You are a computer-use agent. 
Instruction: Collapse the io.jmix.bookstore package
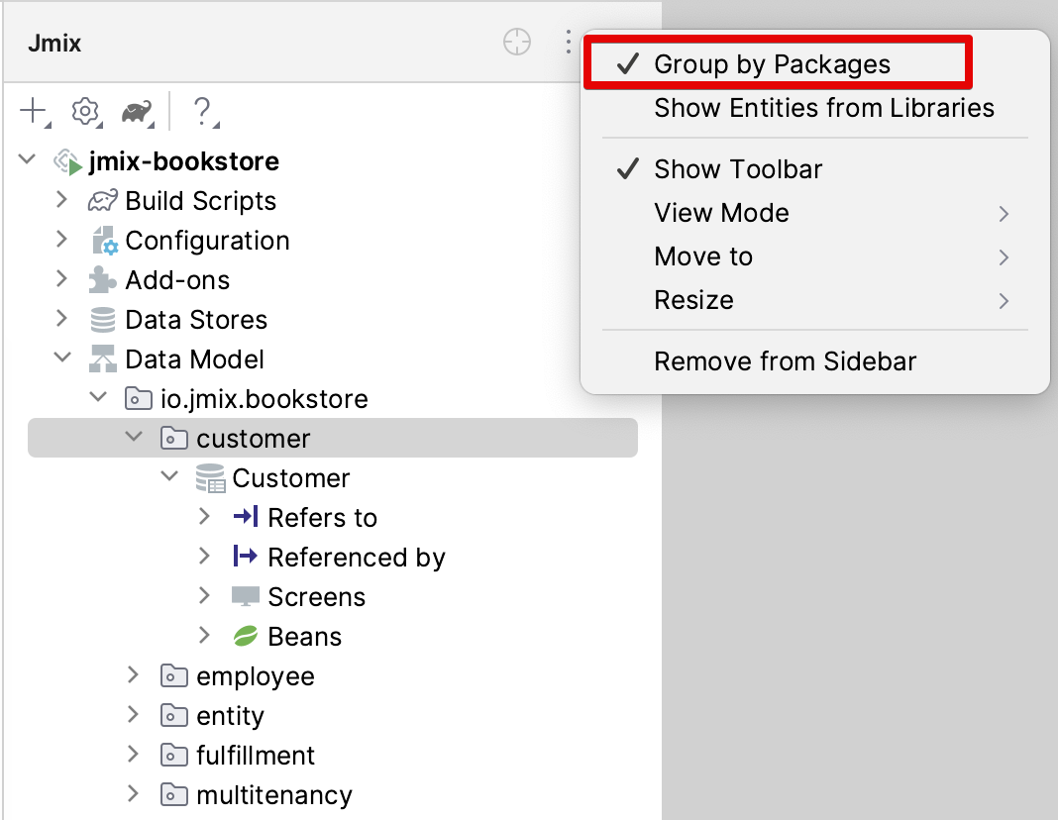[98, 397]
